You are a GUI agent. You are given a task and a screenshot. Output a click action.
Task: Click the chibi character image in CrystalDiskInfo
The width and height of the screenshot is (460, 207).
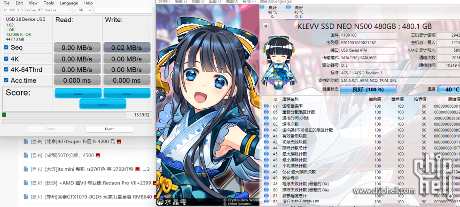click(x=279, y=62)
